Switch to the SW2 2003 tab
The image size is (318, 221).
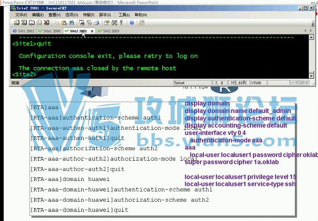pos(109,31)
